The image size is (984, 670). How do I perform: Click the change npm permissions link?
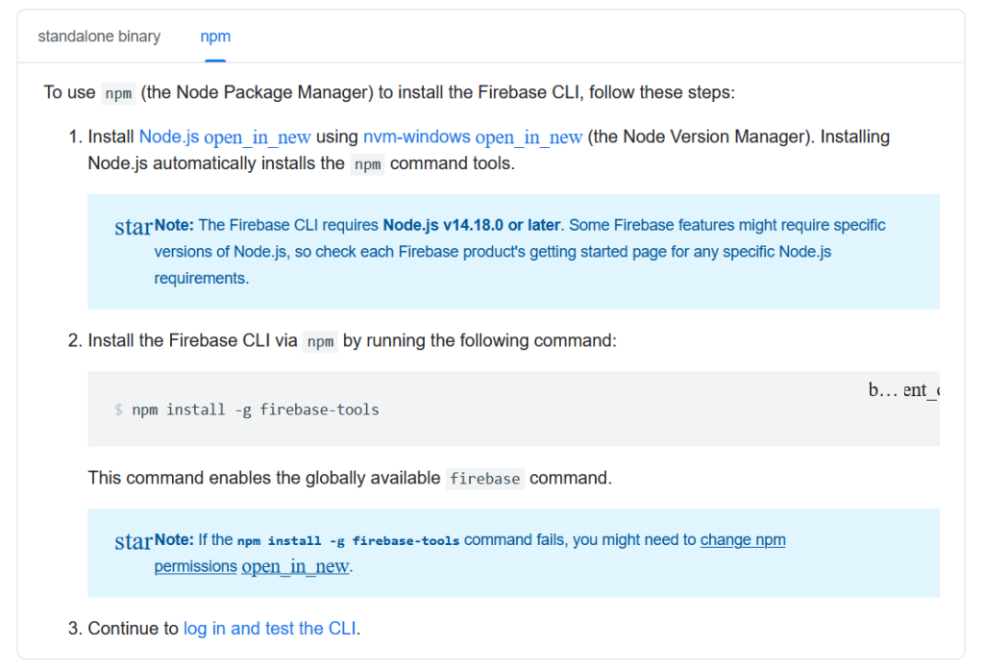[742, 539]
